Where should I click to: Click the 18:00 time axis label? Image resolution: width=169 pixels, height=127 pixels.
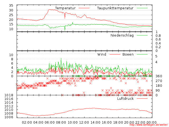tap(118, 123)
